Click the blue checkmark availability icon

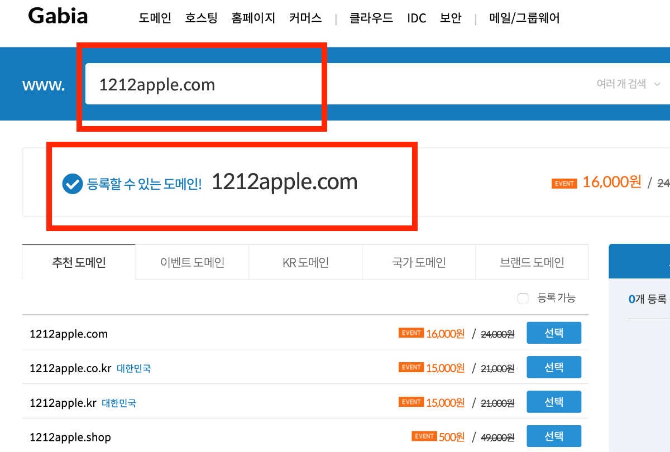[73, 183]
